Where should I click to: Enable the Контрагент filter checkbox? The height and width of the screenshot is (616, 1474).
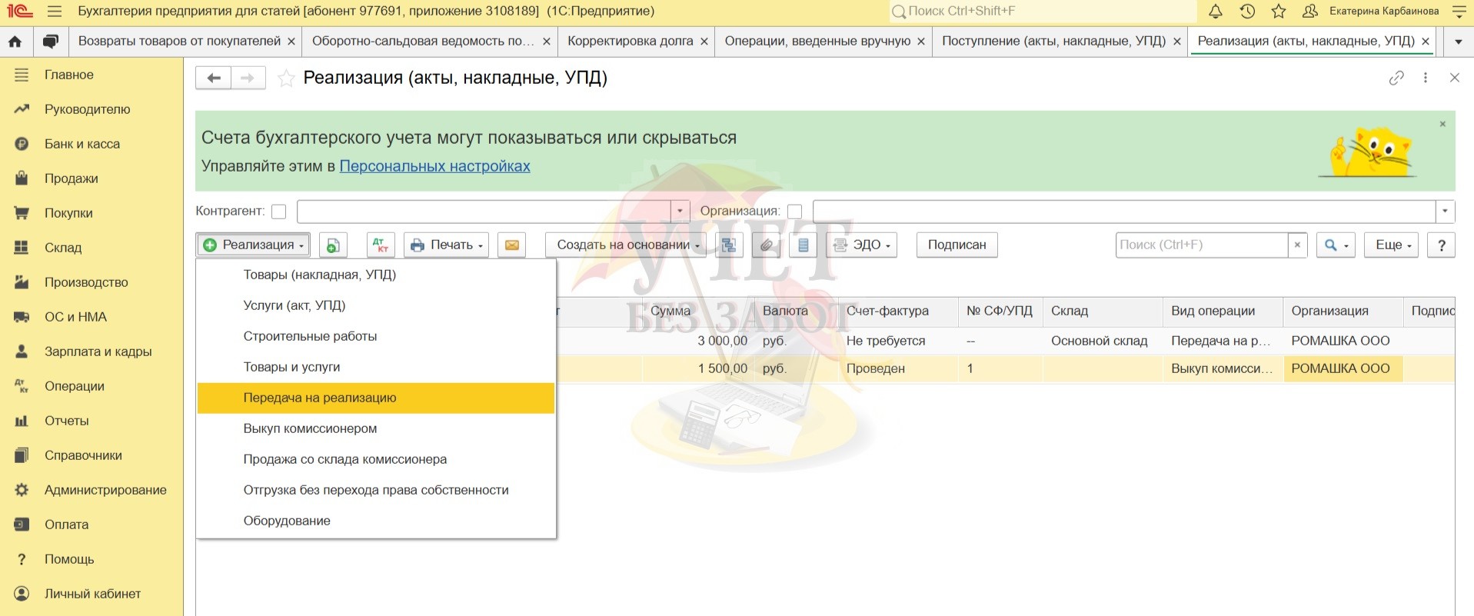pyautogui.click(x=278, y=211)
